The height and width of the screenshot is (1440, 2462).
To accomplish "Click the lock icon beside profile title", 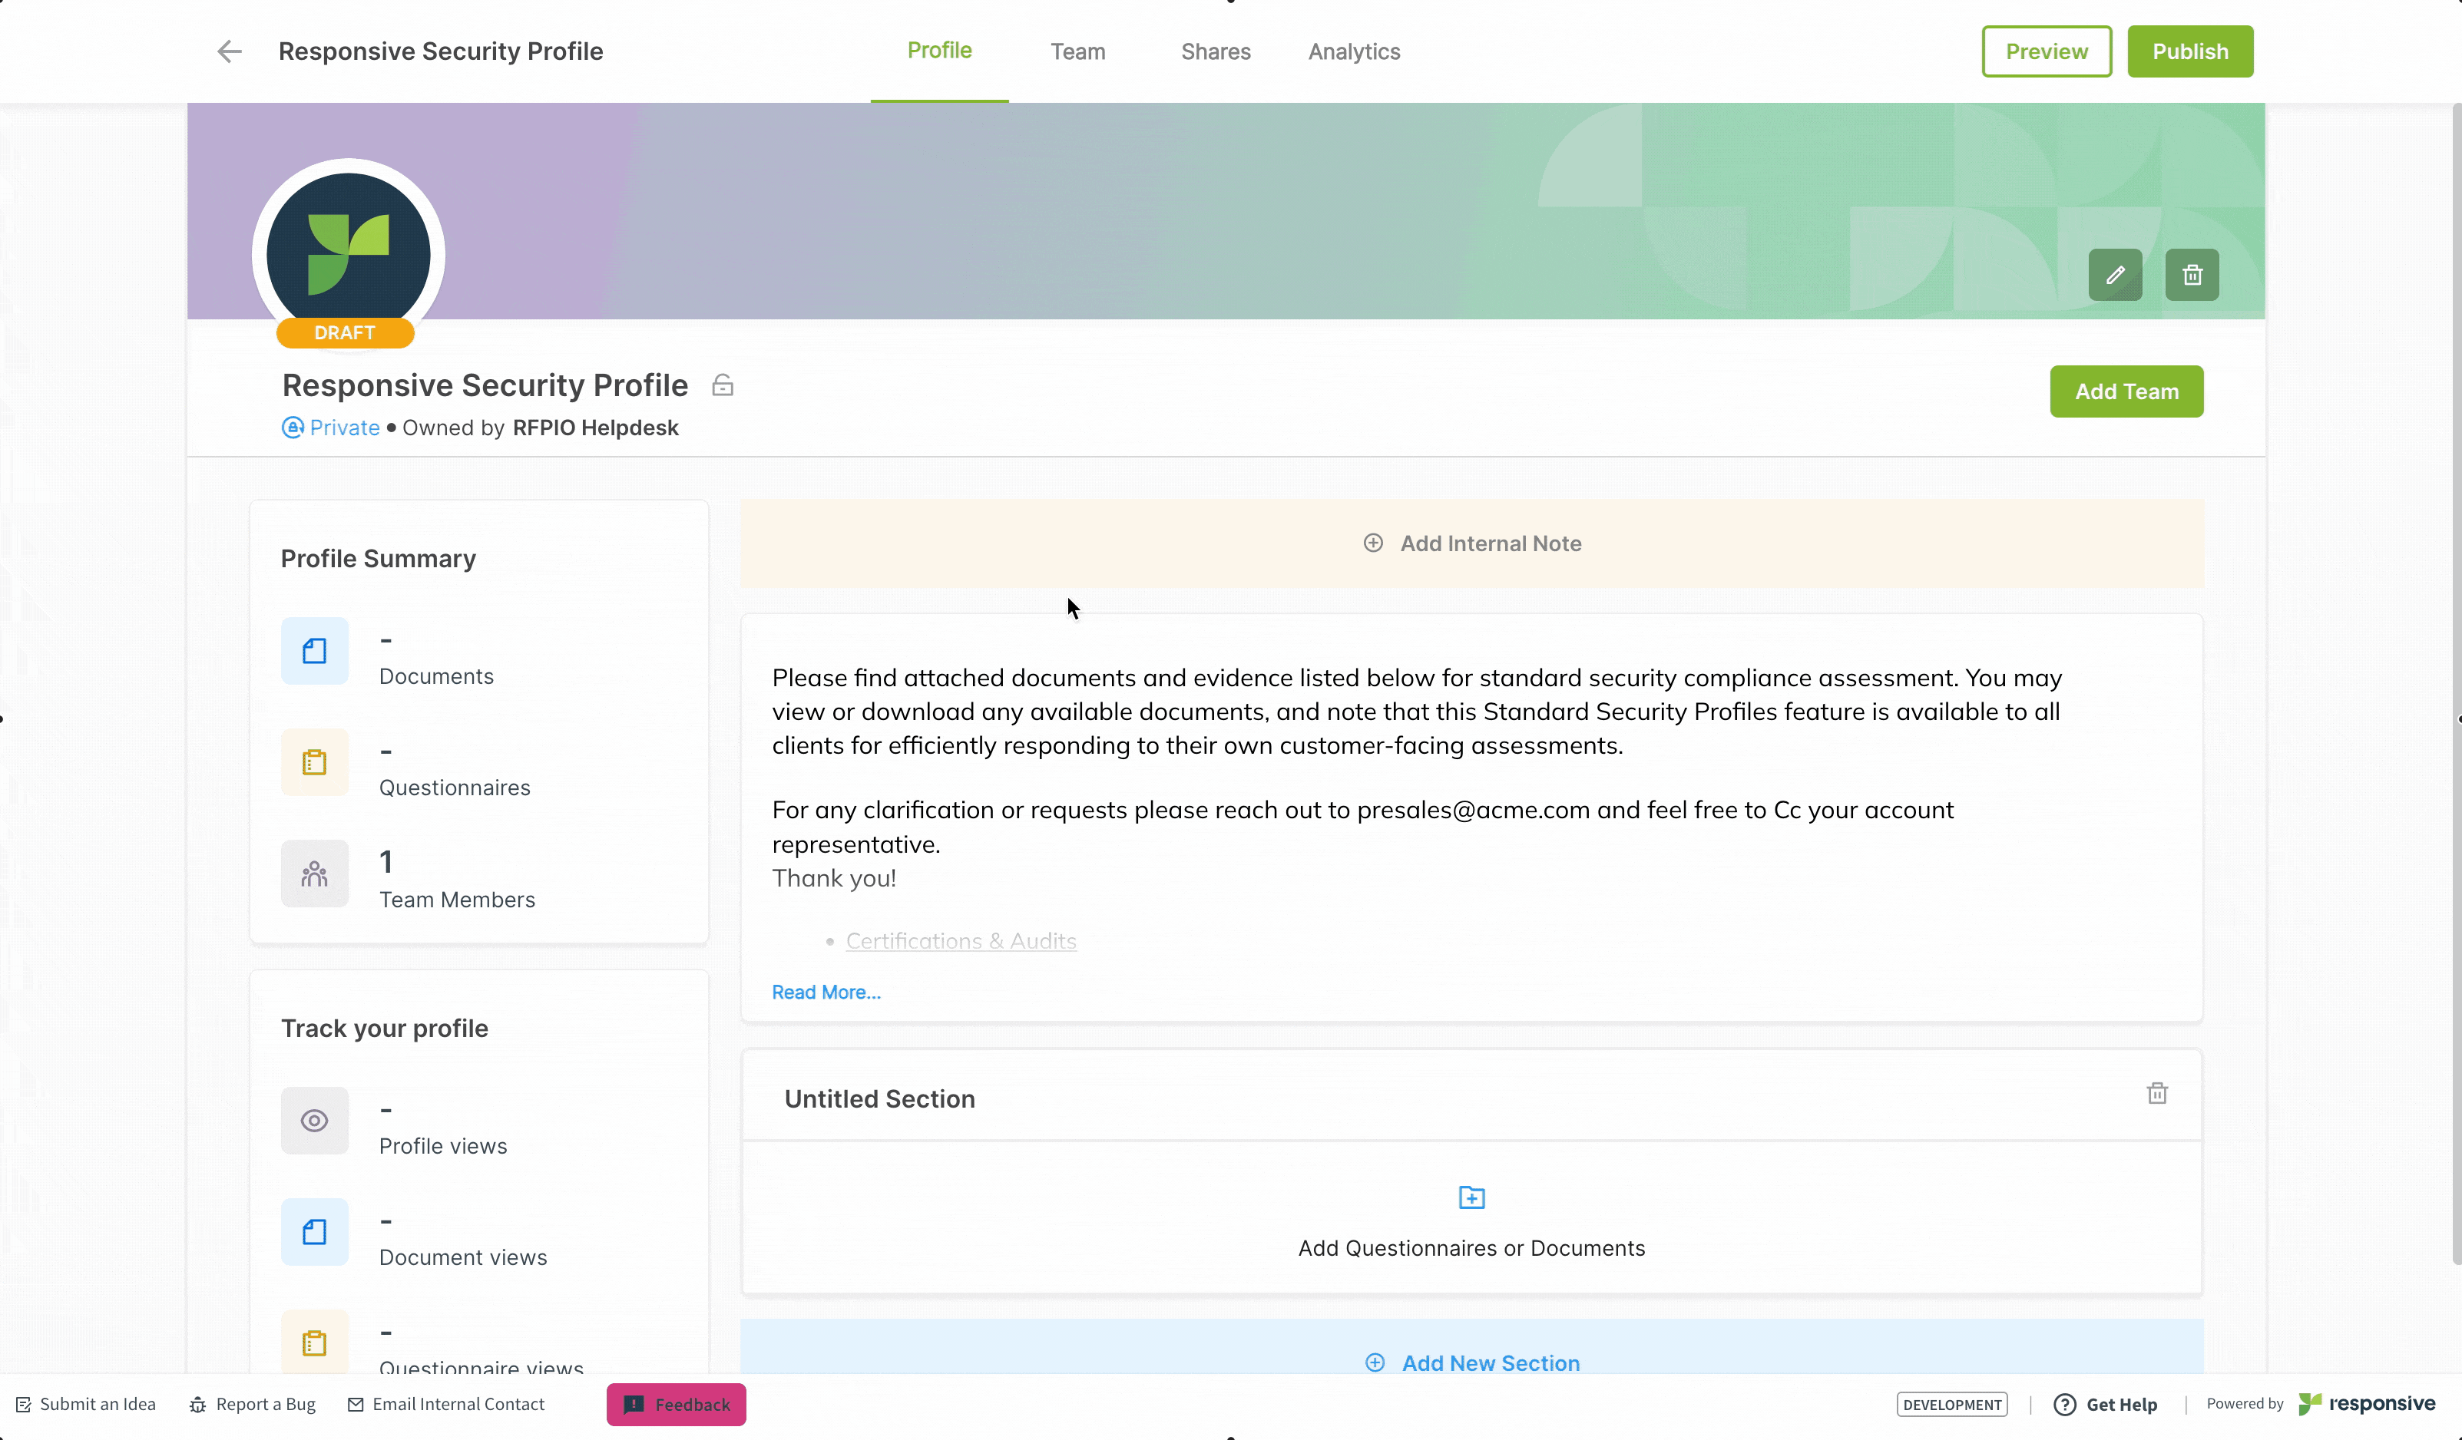I will coord(723,385).
